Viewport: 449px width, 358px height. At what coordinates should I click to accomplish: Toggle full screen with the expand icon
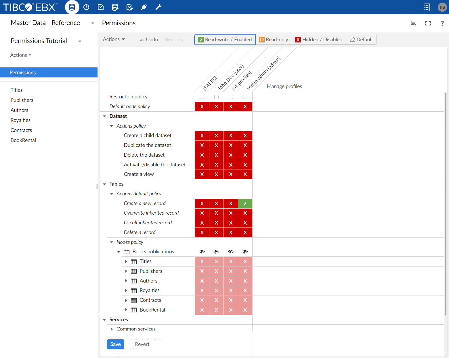pyautogui.click(x=428, y=23)
